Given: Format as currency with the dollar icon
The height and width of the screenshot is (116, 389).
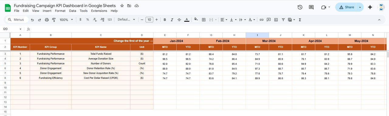Looking at the screenshot, I should tap(80, 20).
